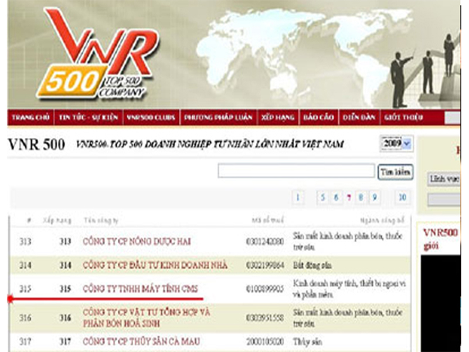Open the 2009 year dropdown

[397, 143]
